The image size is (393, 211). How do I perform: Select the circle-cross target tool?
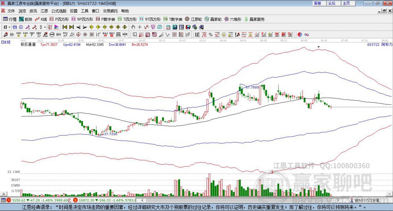(78, 35)
